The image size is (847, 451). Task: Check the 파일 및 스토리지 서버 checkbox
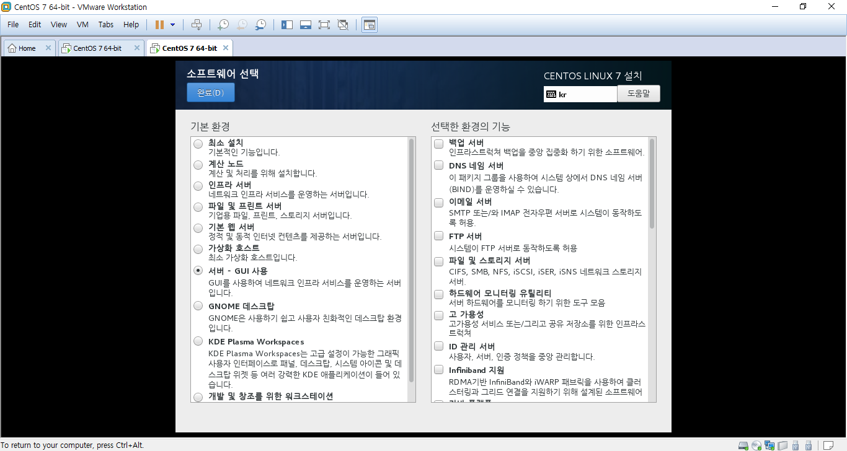pyautogui.click(x=438, y=260)
